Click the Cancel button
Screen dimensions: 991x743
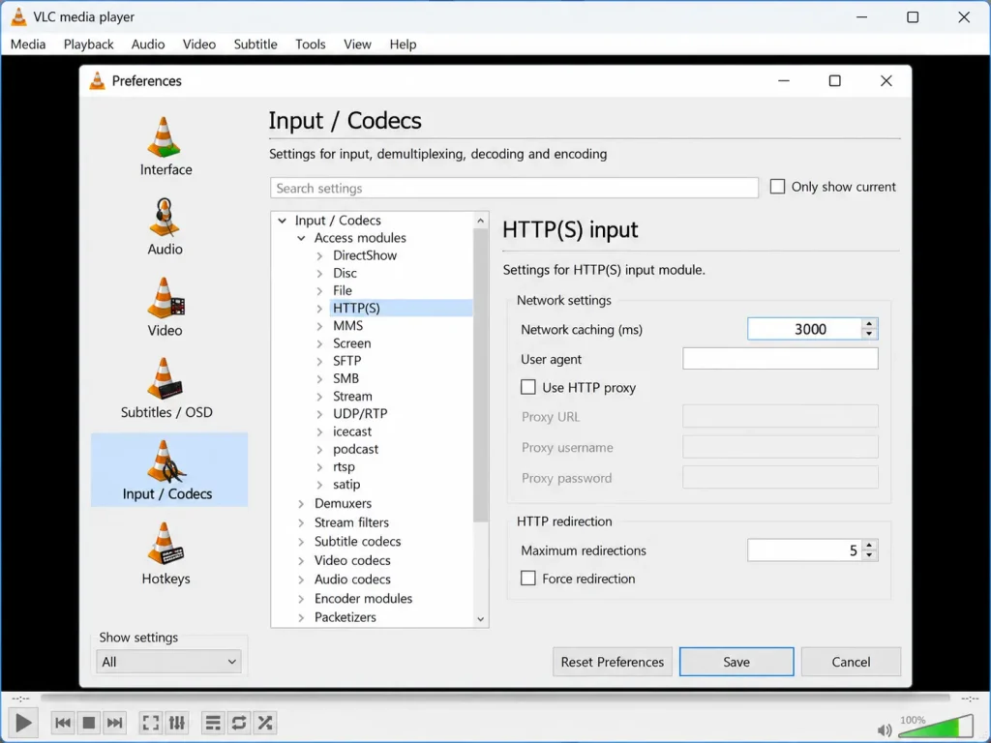pos(851,662)
